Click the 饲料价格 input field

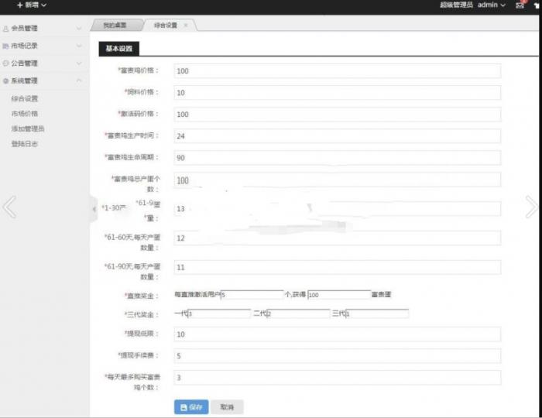point(337,93)
